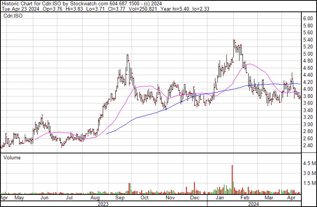Click the 6.00 price axis label
The height and width of the screenshot is (207, 317).
click(308, 18)
